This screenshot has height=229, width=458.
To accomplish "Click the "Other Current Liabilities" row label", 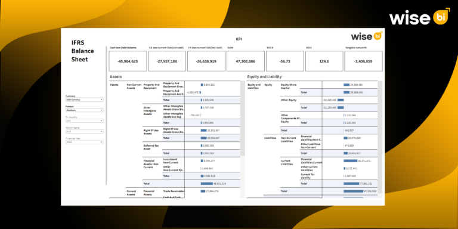I will [x=309, y=168].
